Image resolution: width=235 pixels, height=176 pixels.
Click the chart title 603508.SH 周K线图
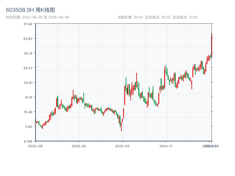click(30, 10)
